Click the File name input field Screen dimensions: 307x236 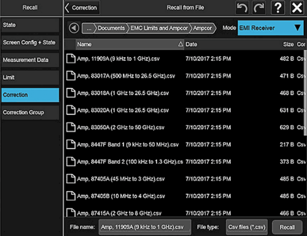pyautogui.click(x=145, y=227)
